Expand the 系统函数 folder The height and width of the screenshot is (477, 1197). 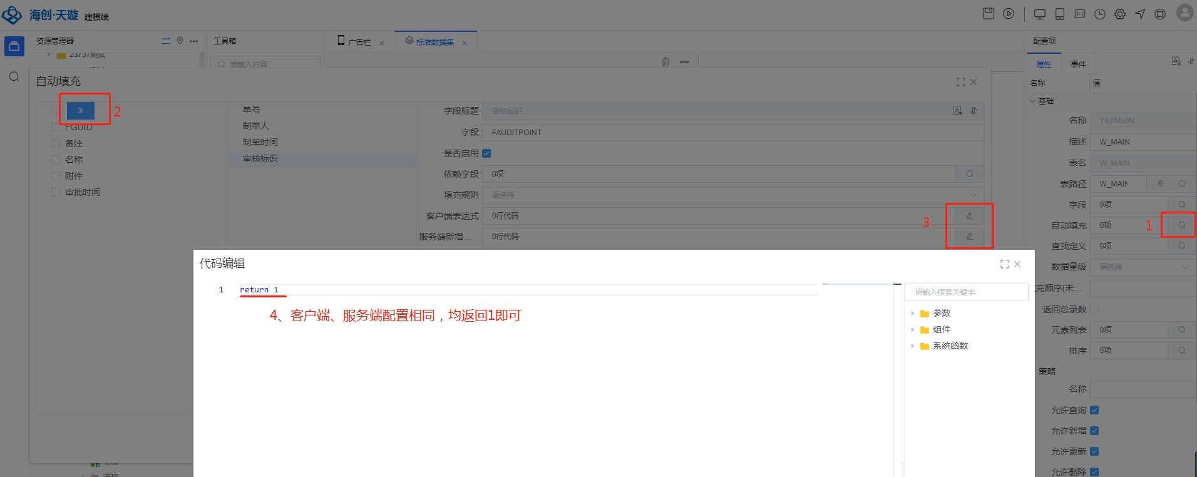point(913,346)
